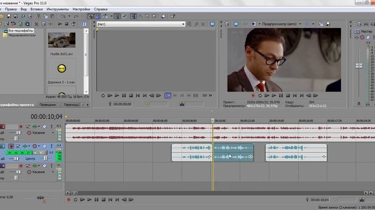Open the Справка menu

coord(100,9)
